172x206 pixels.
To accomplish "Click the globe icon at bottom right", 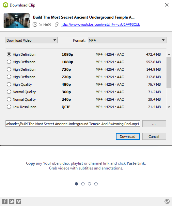I will click(167, 201).
